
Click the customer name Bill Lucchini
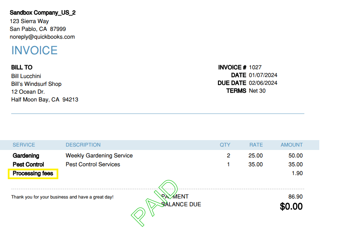[x=26, y=76]
